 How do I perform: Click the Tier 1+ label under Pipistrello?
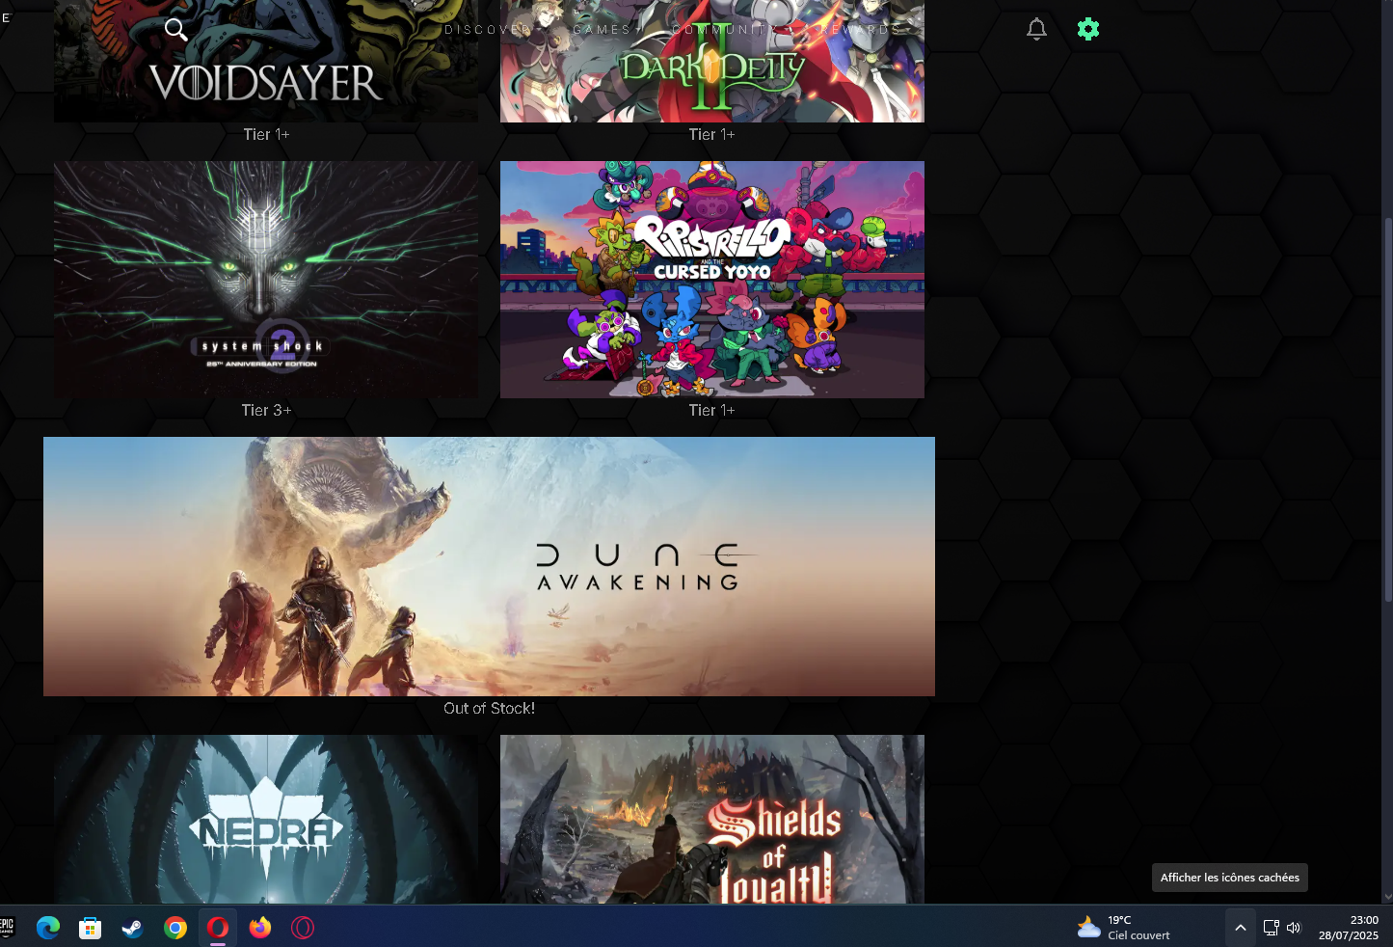[711, 411]
